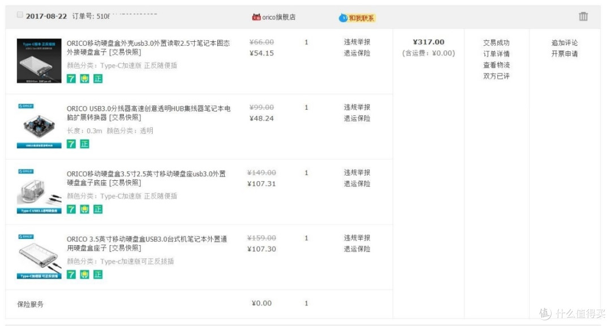Click shield guarantee icon on ¥107.30 item
The image size is (611, 326).
84,275
